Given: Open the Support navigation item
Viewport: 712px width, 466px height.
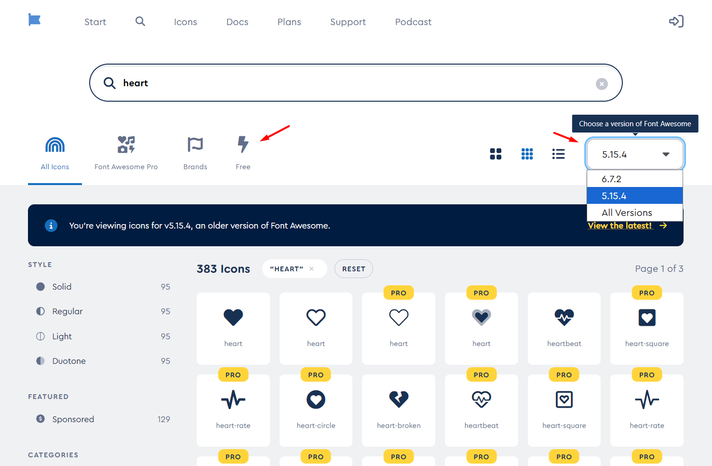Looking at the screenshot, I should coord(348,22).
